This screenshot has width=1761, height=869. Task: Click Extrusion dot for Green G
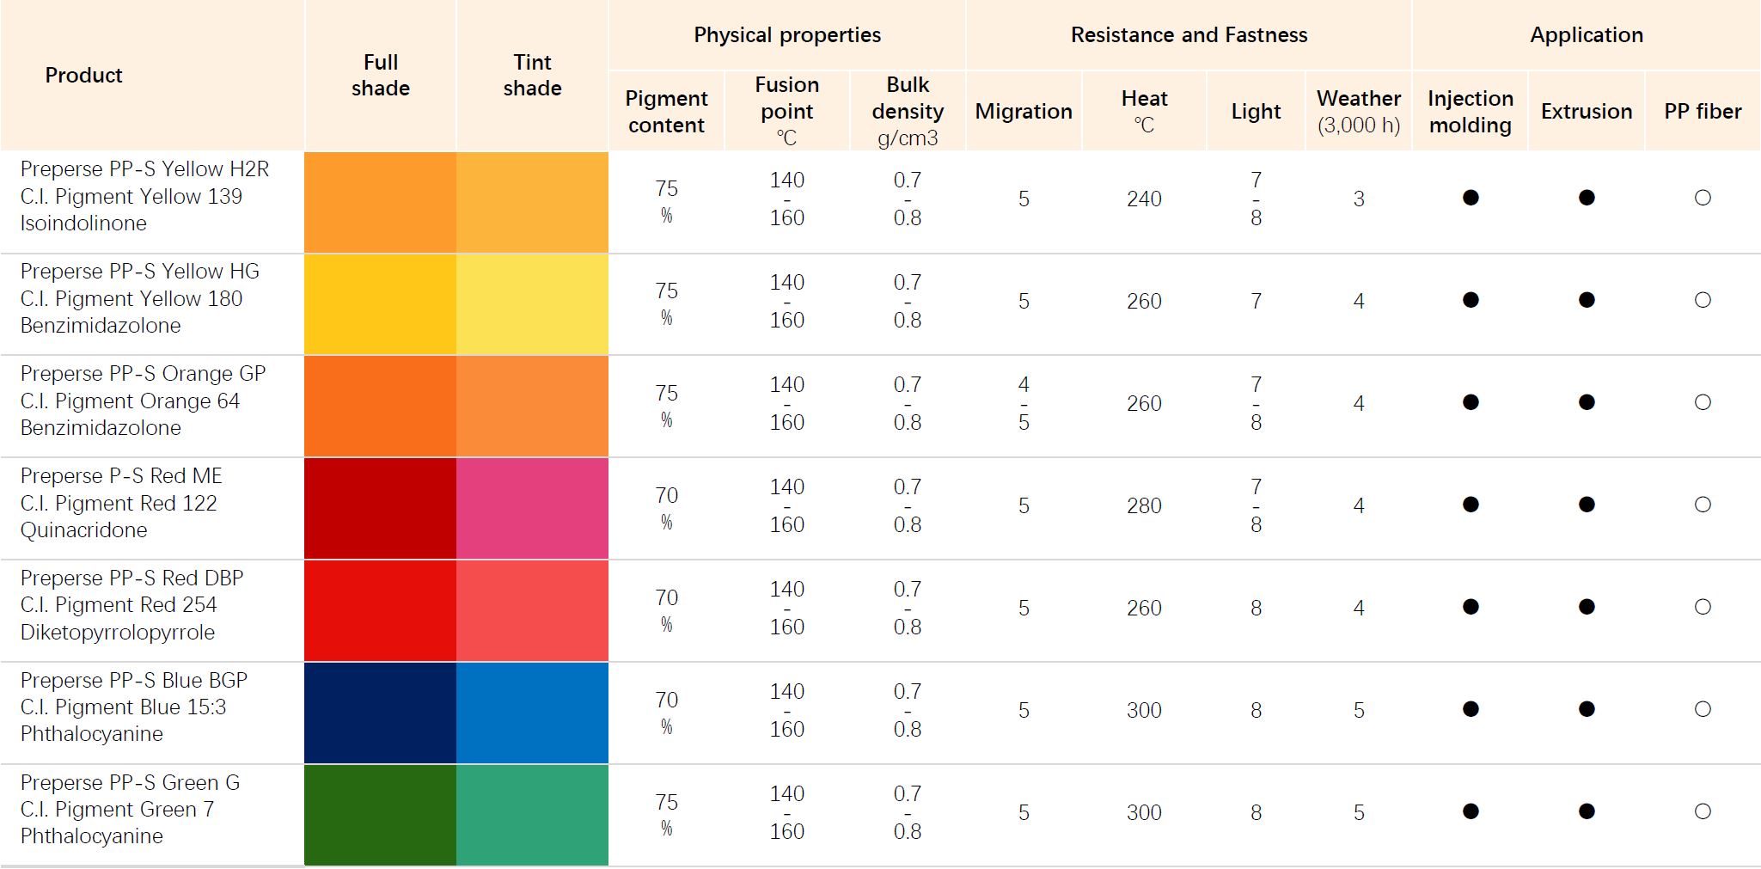pyautogui.click(x=1587, y=811)
